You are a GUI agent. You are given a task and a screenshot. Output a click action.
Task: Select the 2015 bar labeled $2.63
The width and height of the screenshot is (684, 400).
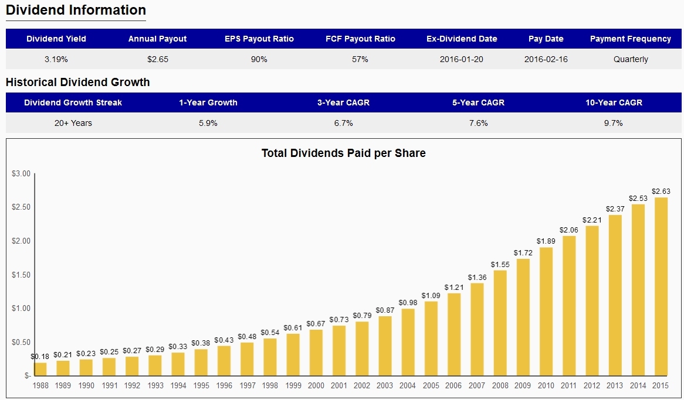[661, 287]
